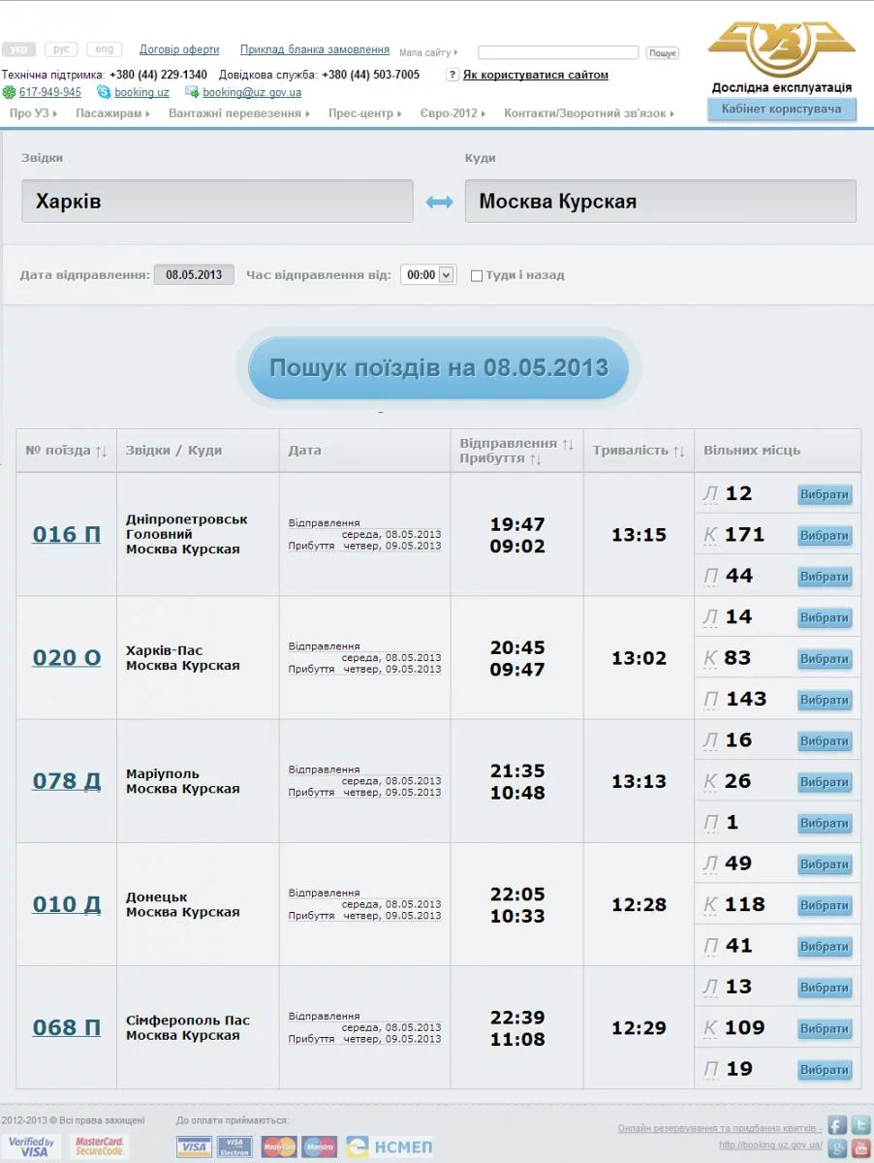This screenshot has height=1163, width=874.
Task: Open the booking.uz Skype link
Action: [x=141, y=92]
